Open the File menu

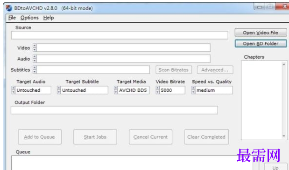click(12, 18)
